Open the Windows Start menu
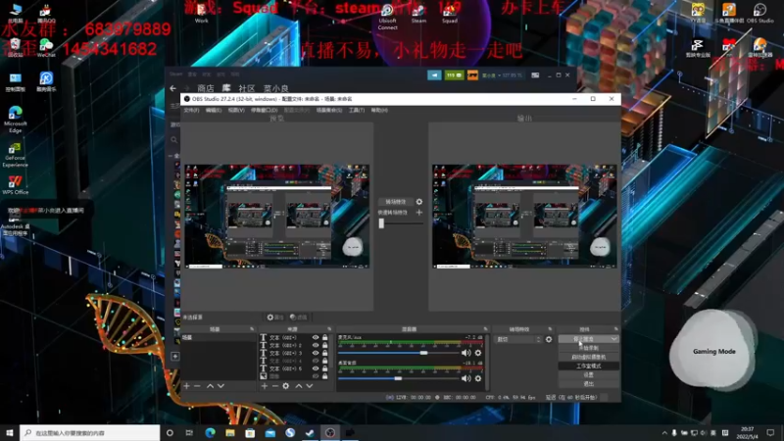Viewport: 784px width, 441px height. [x=10, y=432]
